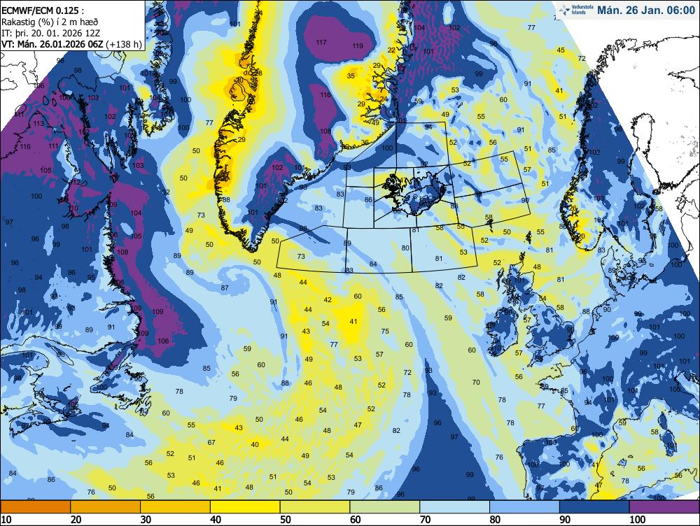Click the humidity value 45 in the northeast
The image size is (700, 526).
[561, 50]
